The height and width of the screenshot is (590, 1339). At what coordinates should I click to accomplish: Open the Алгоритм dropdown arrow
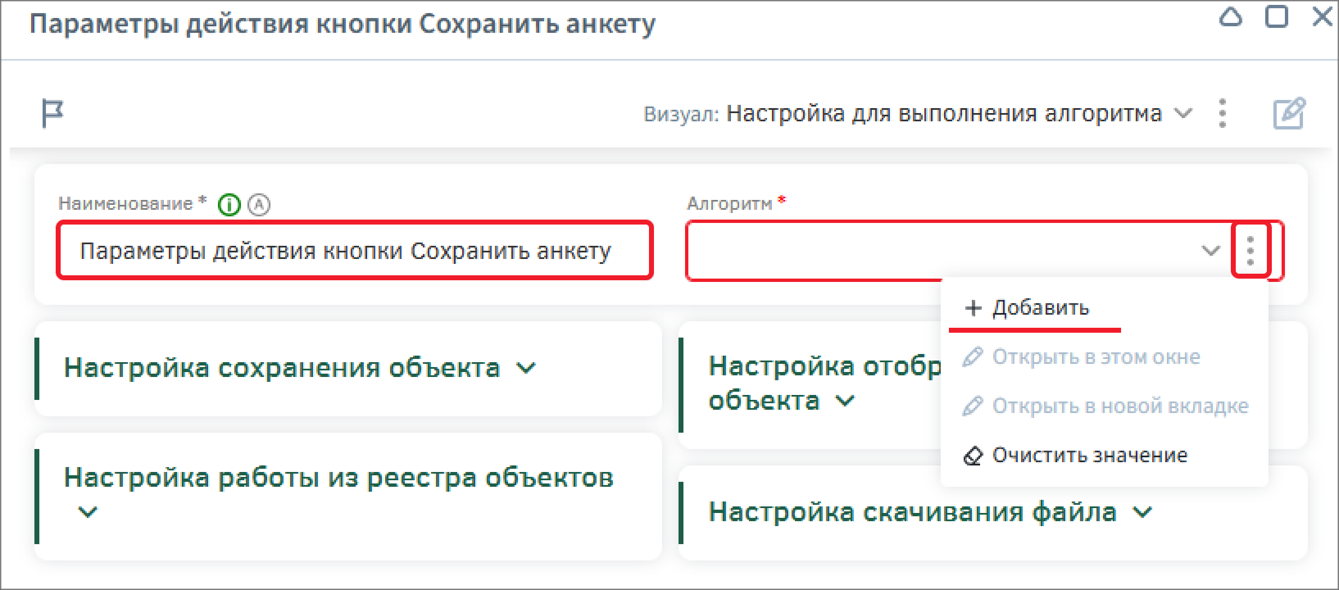click(1210, 250)
